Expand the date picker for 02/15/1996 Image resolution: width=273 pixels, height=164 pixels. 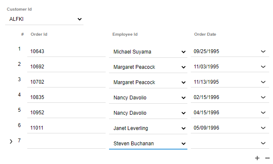(x=263, y=97)
